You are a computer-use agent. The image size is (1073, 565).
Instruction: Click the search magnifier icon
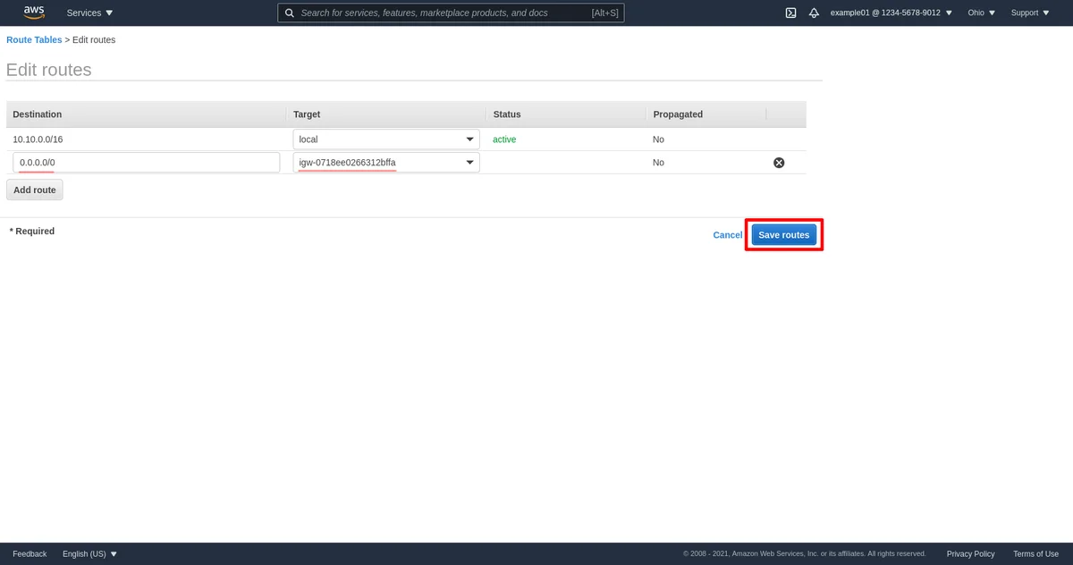(x=290, y=13)
